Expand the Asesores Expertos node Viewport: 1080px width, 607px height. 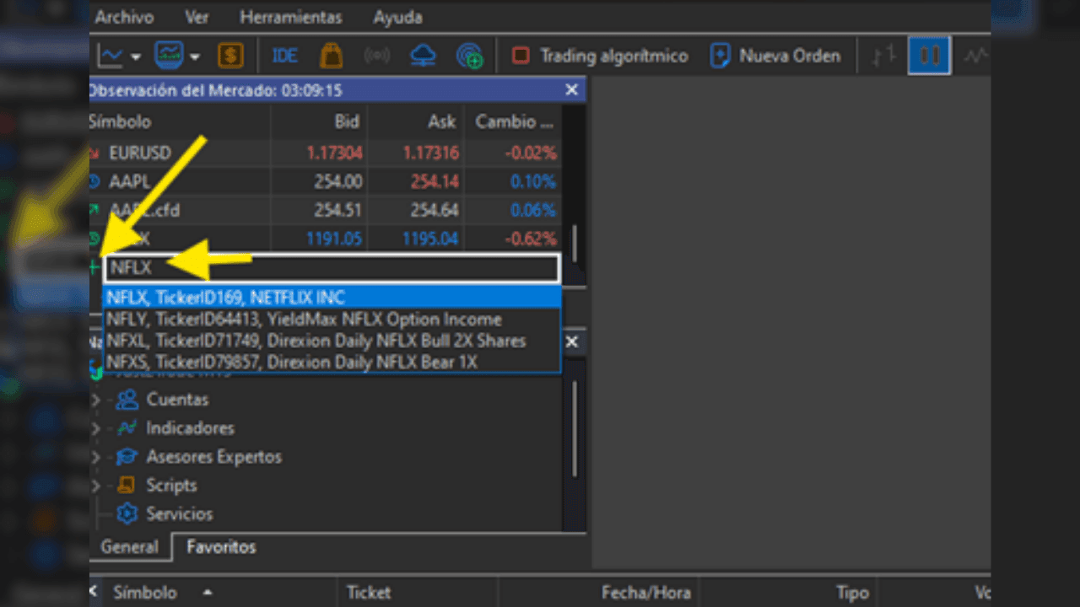(95, 457)
